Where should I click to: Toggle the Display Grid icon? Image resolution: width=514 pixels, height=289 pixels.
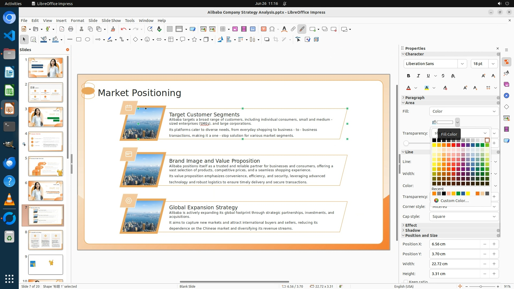pos(169,29)
